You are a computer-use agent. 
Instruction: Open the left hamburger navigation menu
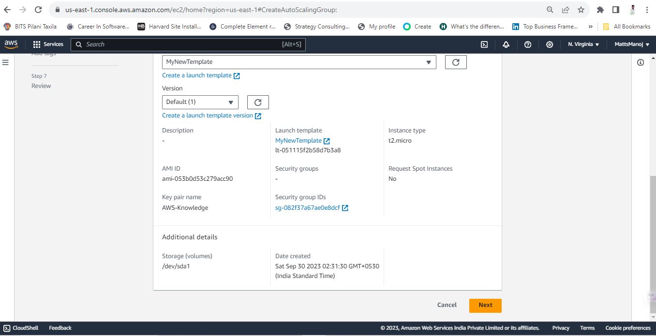[6, 62]
